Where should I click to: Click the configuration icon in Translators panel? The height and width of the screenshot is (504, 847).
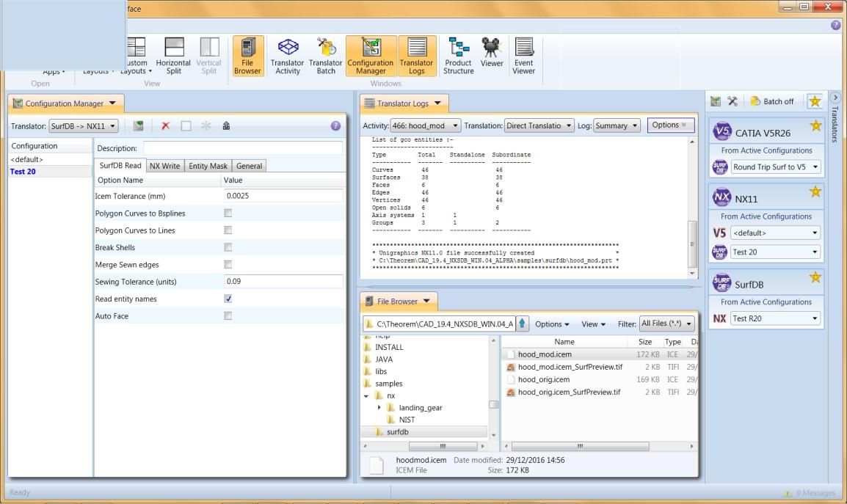click(x=716, y=101)
